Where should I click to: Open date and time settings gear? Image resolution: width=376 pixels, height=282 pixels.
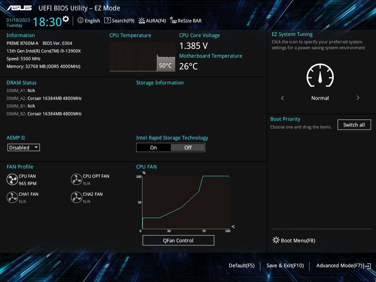pos(66,19)
